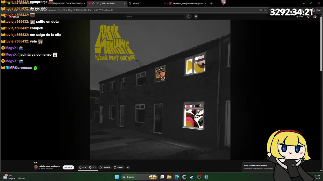323x181 pixels.
Task: Open the three-dot more actions menu
Action: [128, 167]
